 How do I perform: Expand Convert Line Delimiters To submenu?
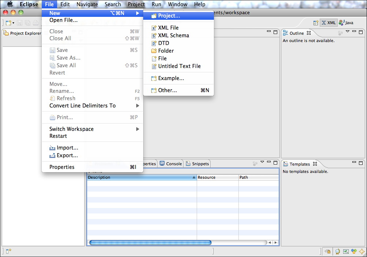[92, 106]
